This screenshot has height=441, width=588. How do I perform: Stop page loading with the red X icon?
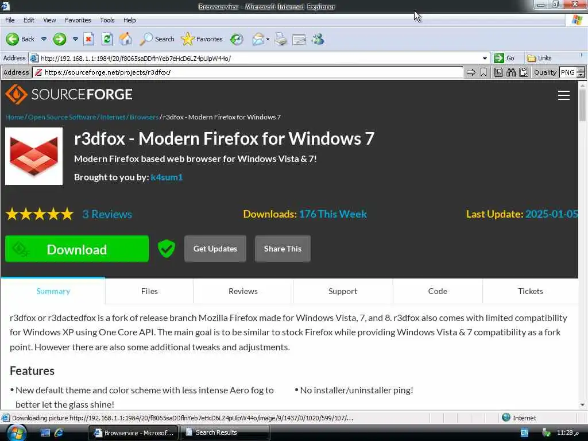88,39
